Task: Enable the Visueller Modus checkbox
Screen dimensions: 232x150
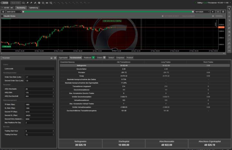Action: click(2, 15)
